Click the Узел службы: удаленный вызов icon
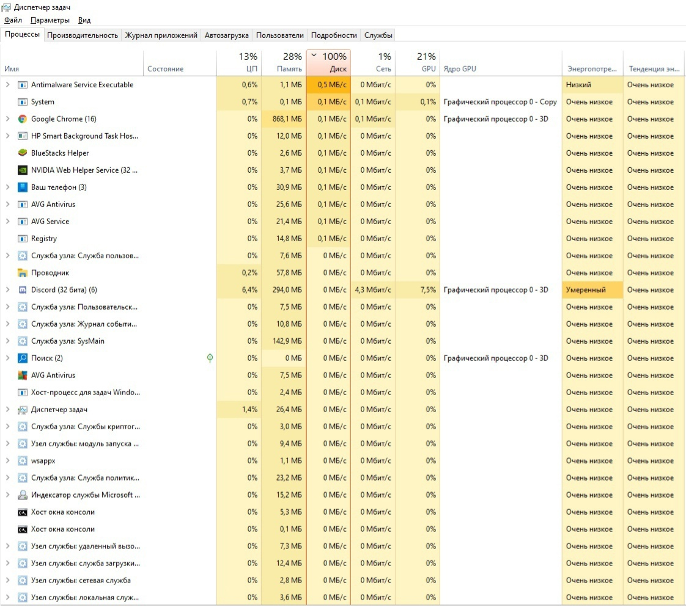This screenshot has width=686, height=610. [x=22, y=546]
